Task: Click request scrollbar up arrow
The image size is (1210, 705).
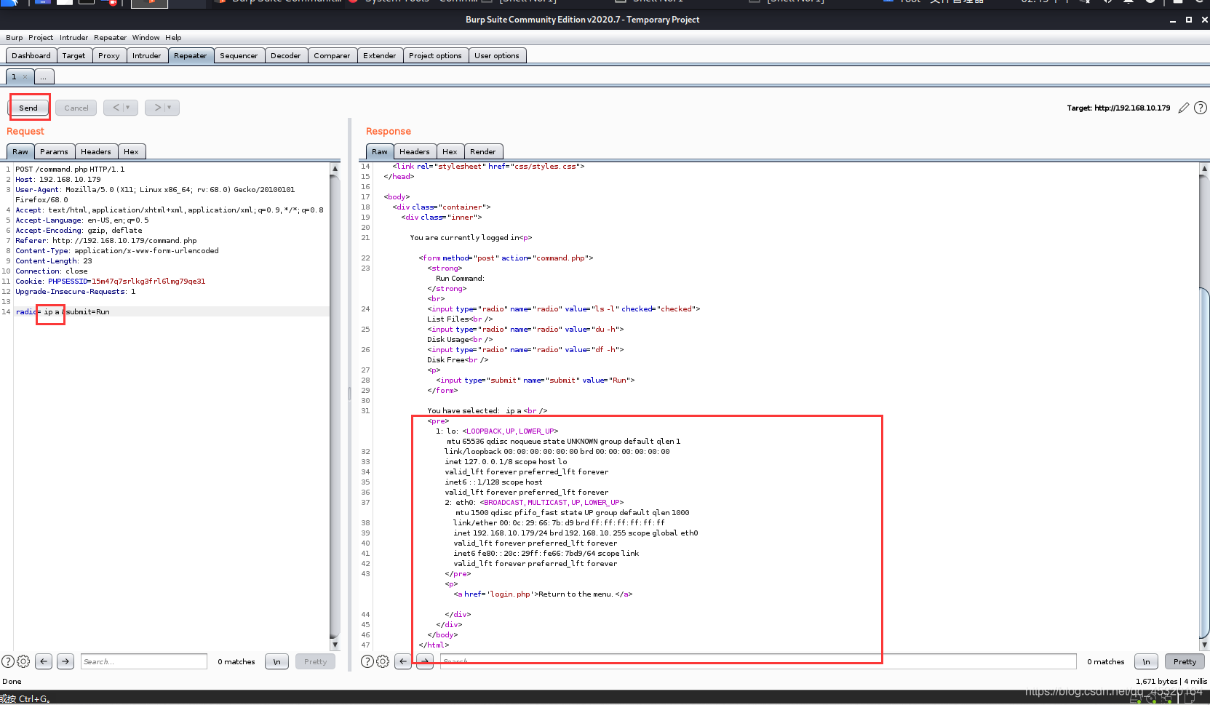Action: click(335, 168)
